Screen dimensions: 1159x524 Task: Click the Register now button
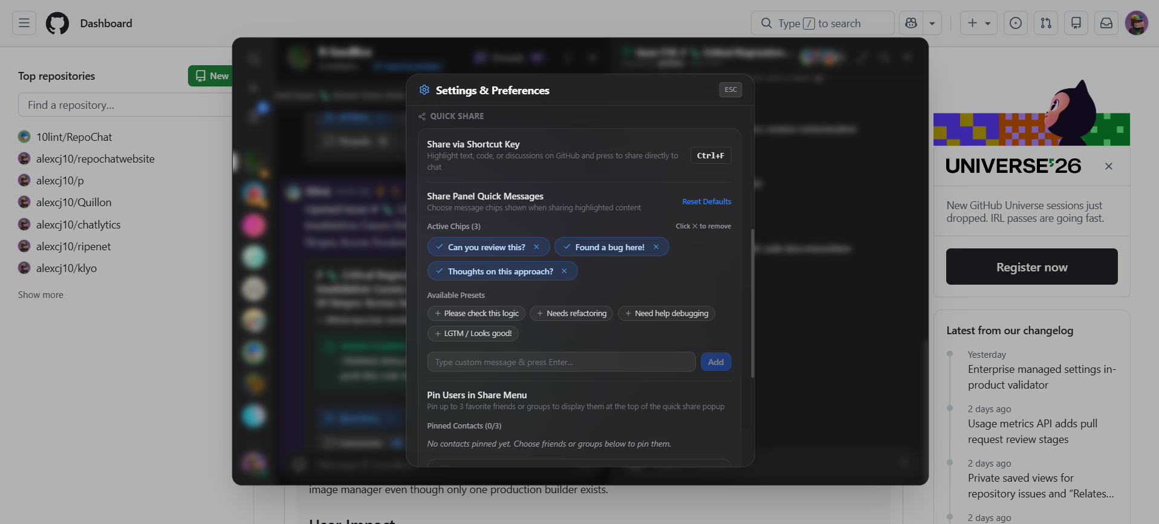pos(1031,267)
